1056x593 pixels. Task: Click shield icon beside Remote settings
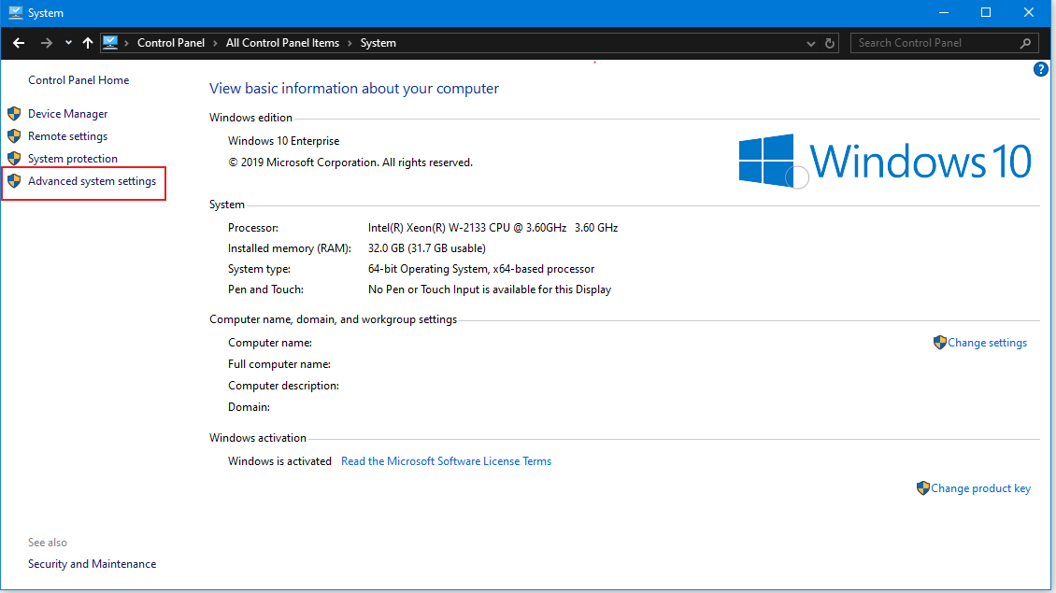14,135
